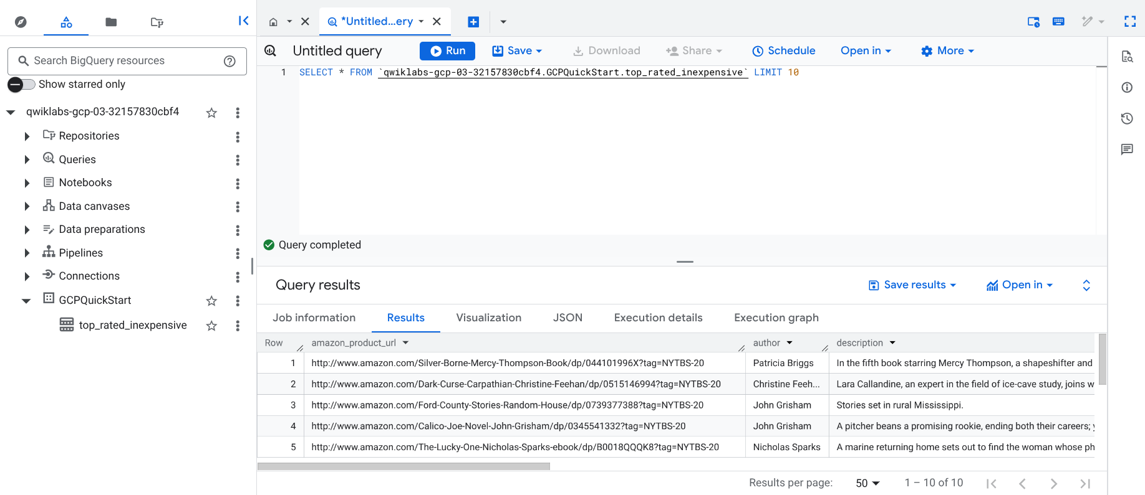Open the query info icon in right rail
The image size is (1145, 495).
tap(1127, 87)
